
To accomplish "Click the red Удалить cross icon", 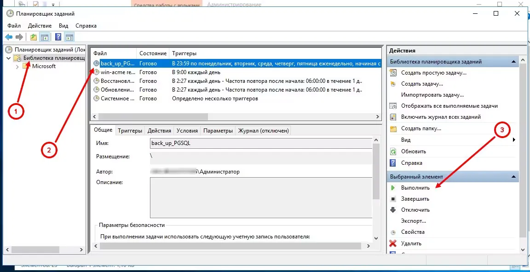I will (x=393, y=243).
